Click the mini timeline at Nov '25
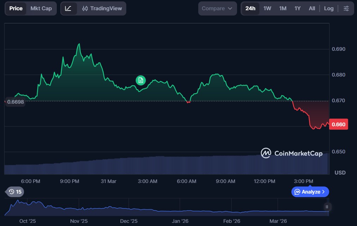 pos(79,207)
